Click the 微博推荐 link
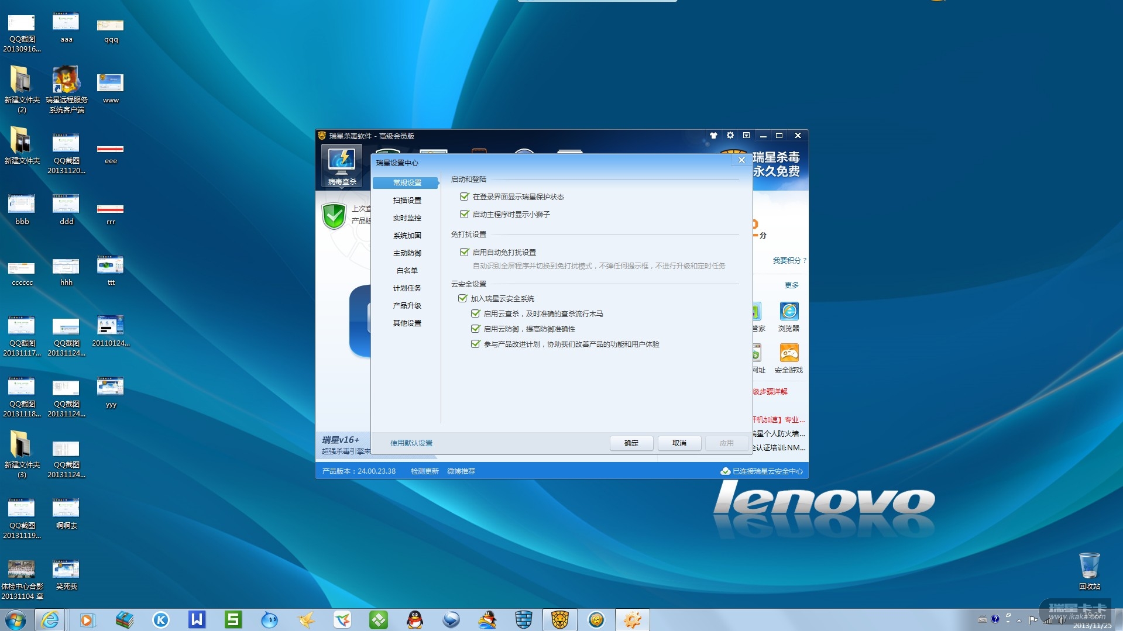Image resolution: width=1123 pixels, height=631 pixels. tap(461, 471)
